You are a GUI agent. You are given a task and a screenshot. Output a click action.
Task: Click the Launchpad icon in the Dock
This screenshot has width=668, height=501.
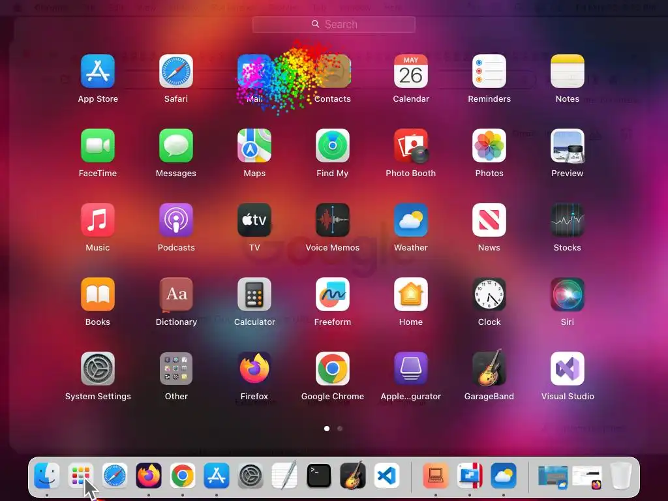[80, 476]
